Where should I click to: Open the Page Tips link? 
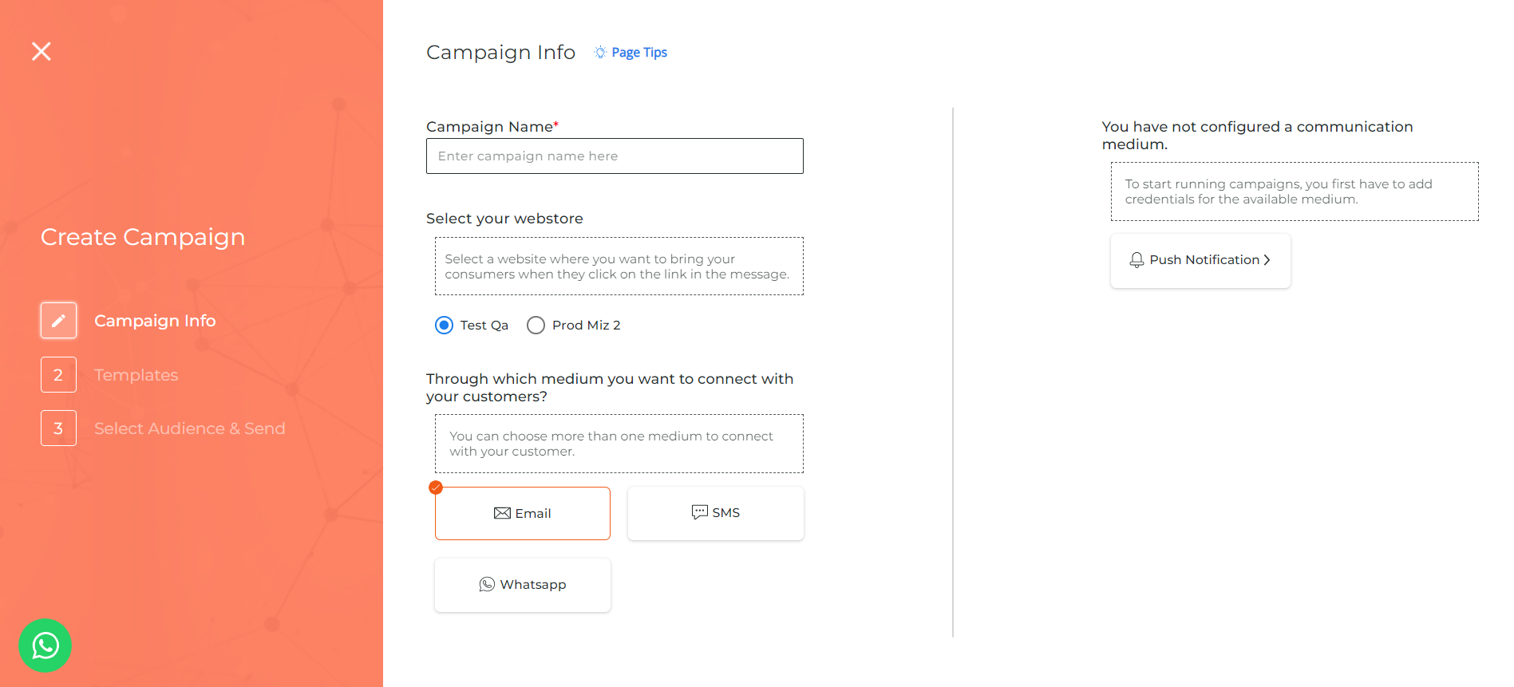click(639, 53)
